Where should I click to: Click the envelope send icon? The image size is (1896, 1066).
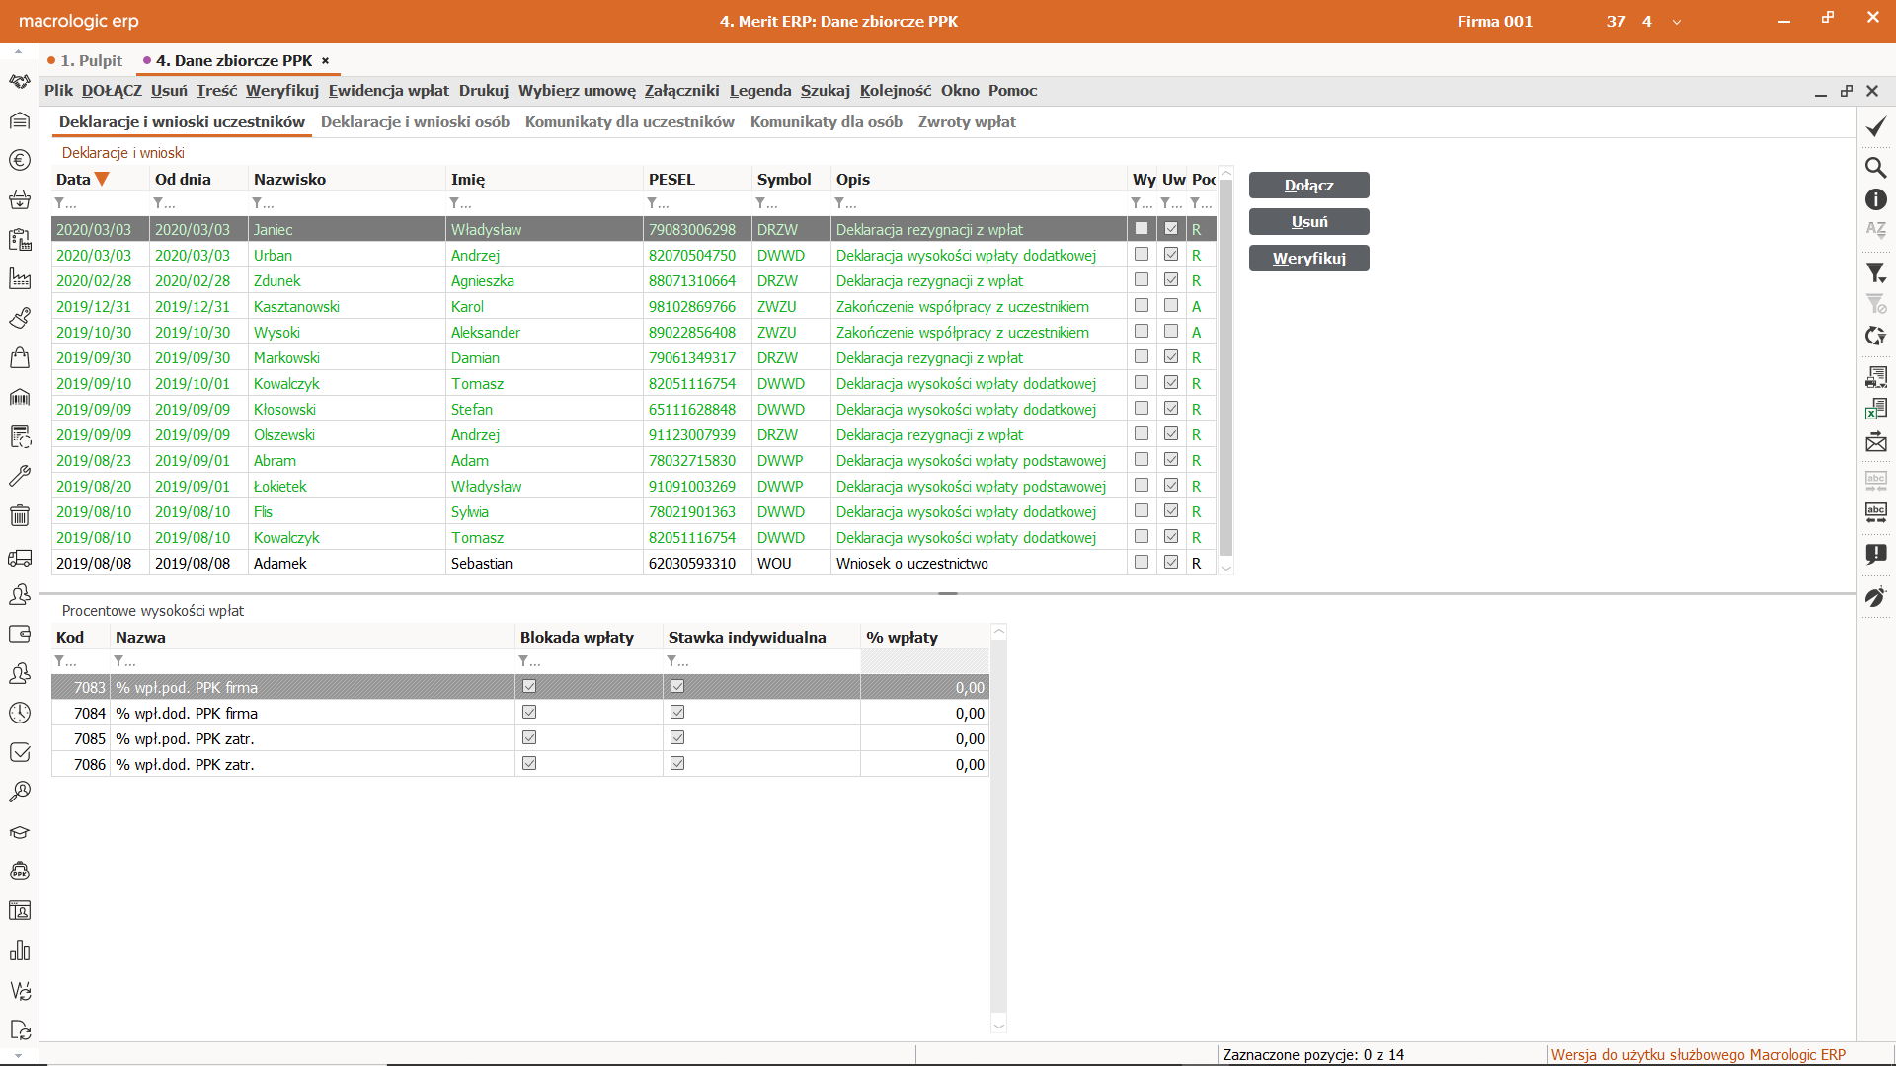click(1875, 443)
